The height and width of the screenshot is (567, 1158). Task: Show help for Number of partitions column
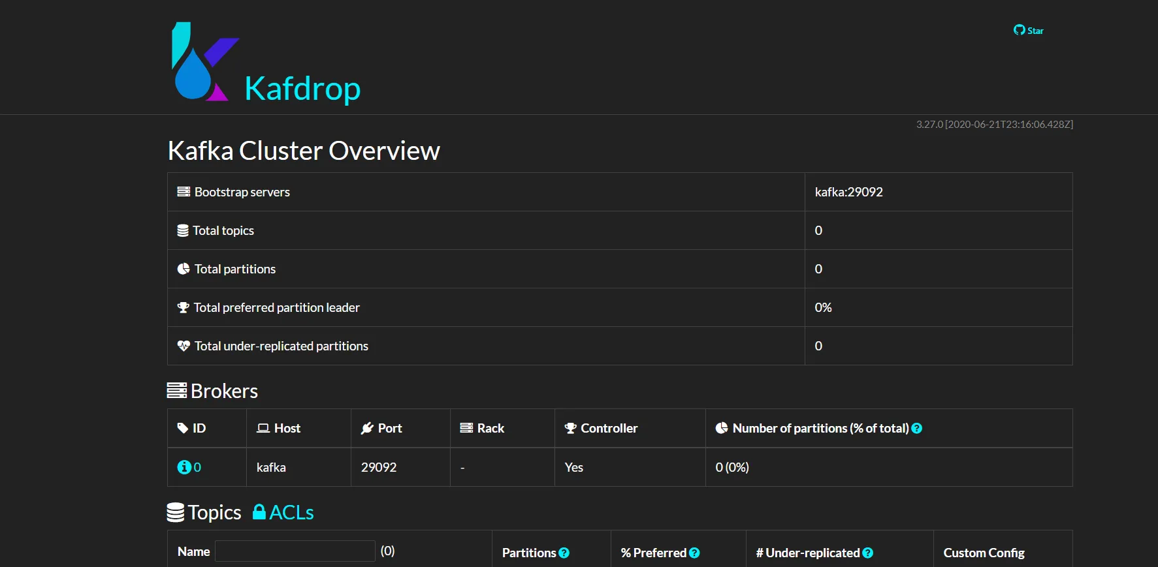point(917,428)
